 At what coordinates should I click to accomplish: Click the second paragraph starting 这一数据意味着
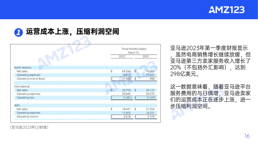[x=210, y=96]
